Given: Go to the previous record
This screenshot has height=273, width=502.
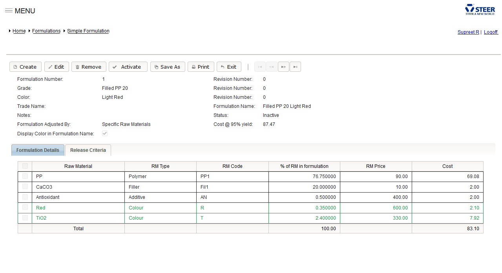Looking at the screenshot, I should tap(272, 67).
